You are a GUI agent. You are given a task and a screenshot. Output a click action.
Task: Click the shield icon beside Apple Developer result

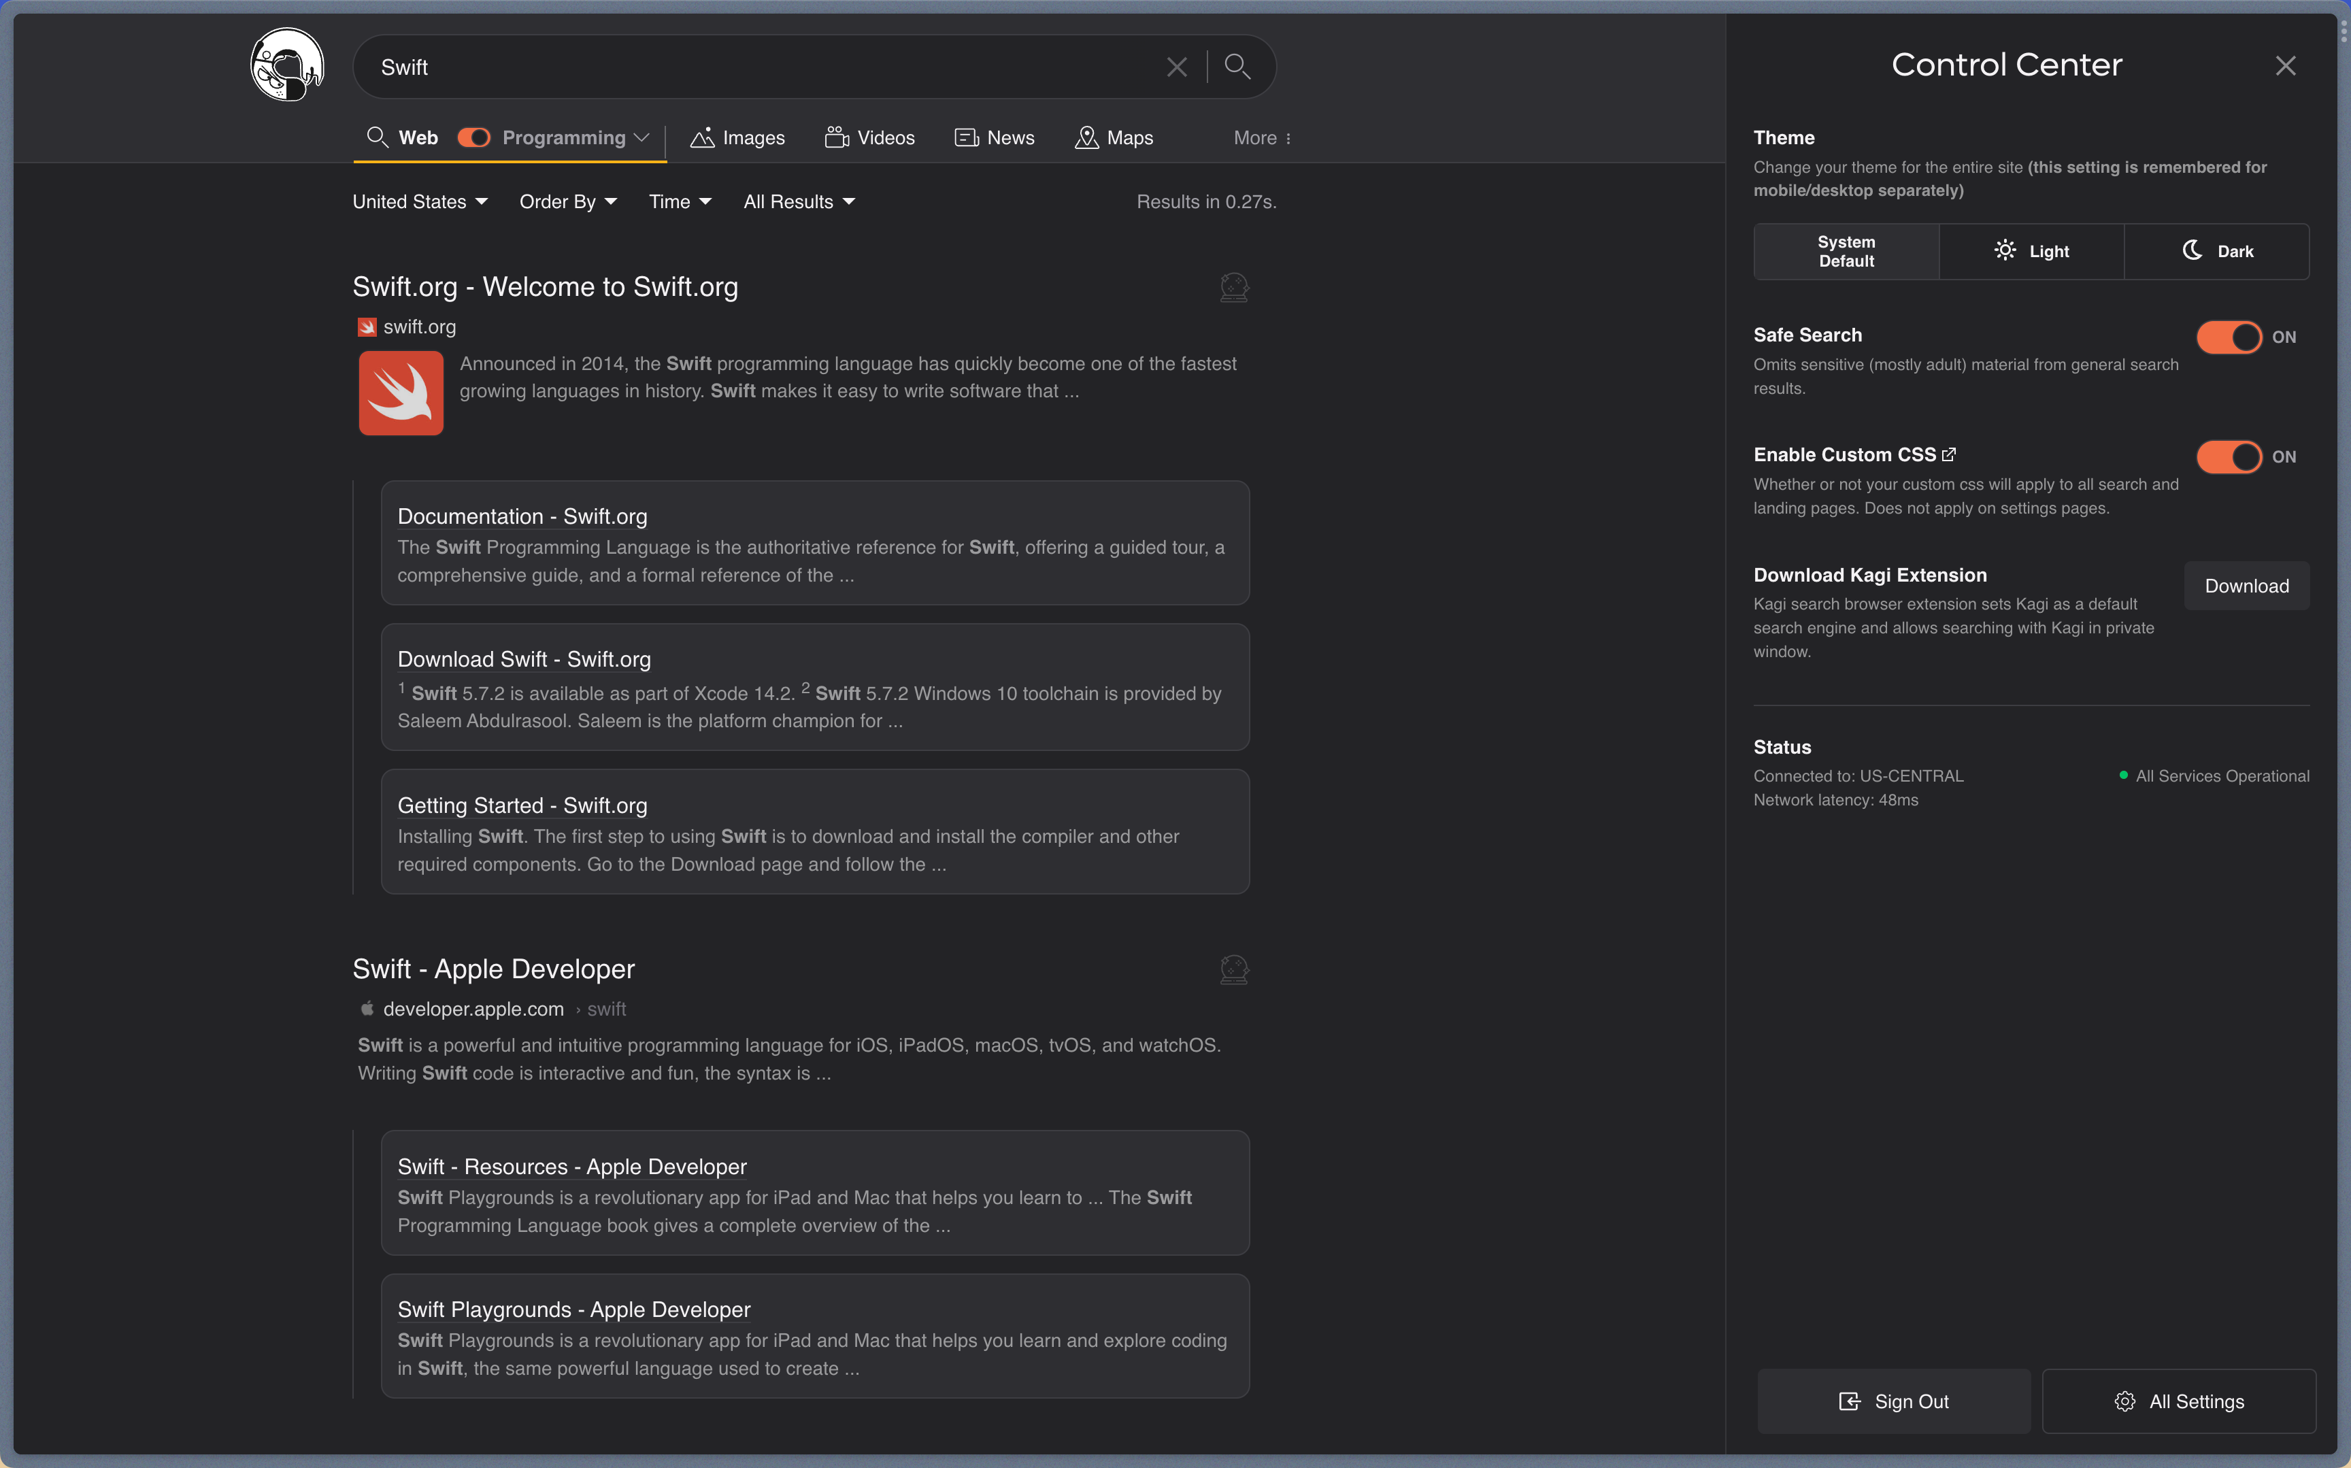click(1234, 969)
